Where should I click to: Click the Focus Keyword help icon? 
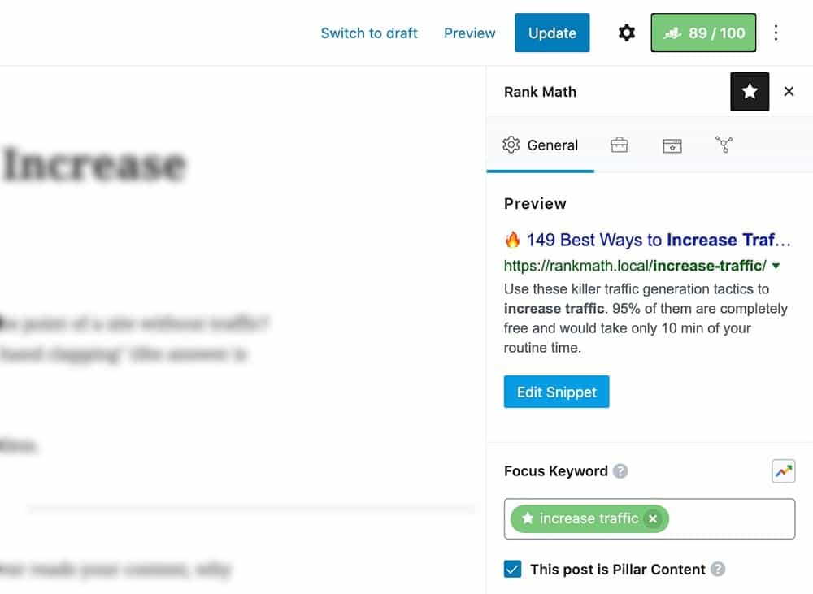(x=620, y=471)
